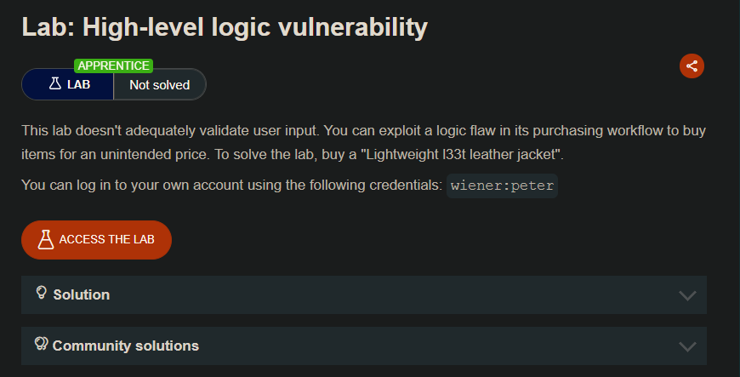The width and height of the screenshot is (740, 377).
Task: Click the lightbulbs icon beside Community solutions
Action: click(41, 344)
